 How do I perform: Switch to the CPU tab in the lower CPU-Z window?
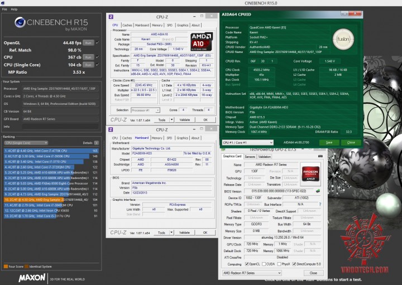[x=115, y=138]
